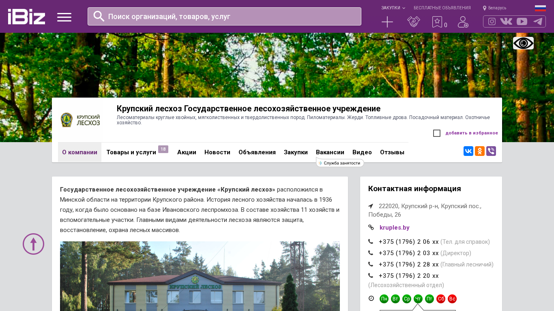Screen dimensions: 554x311
Task: Open the Видео tab
Action: 362,152
